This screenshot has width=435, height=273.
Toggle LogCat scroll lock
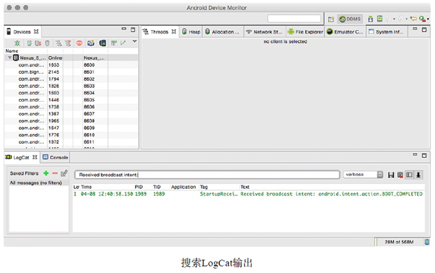pyautogui.click(x=418, y=175)
